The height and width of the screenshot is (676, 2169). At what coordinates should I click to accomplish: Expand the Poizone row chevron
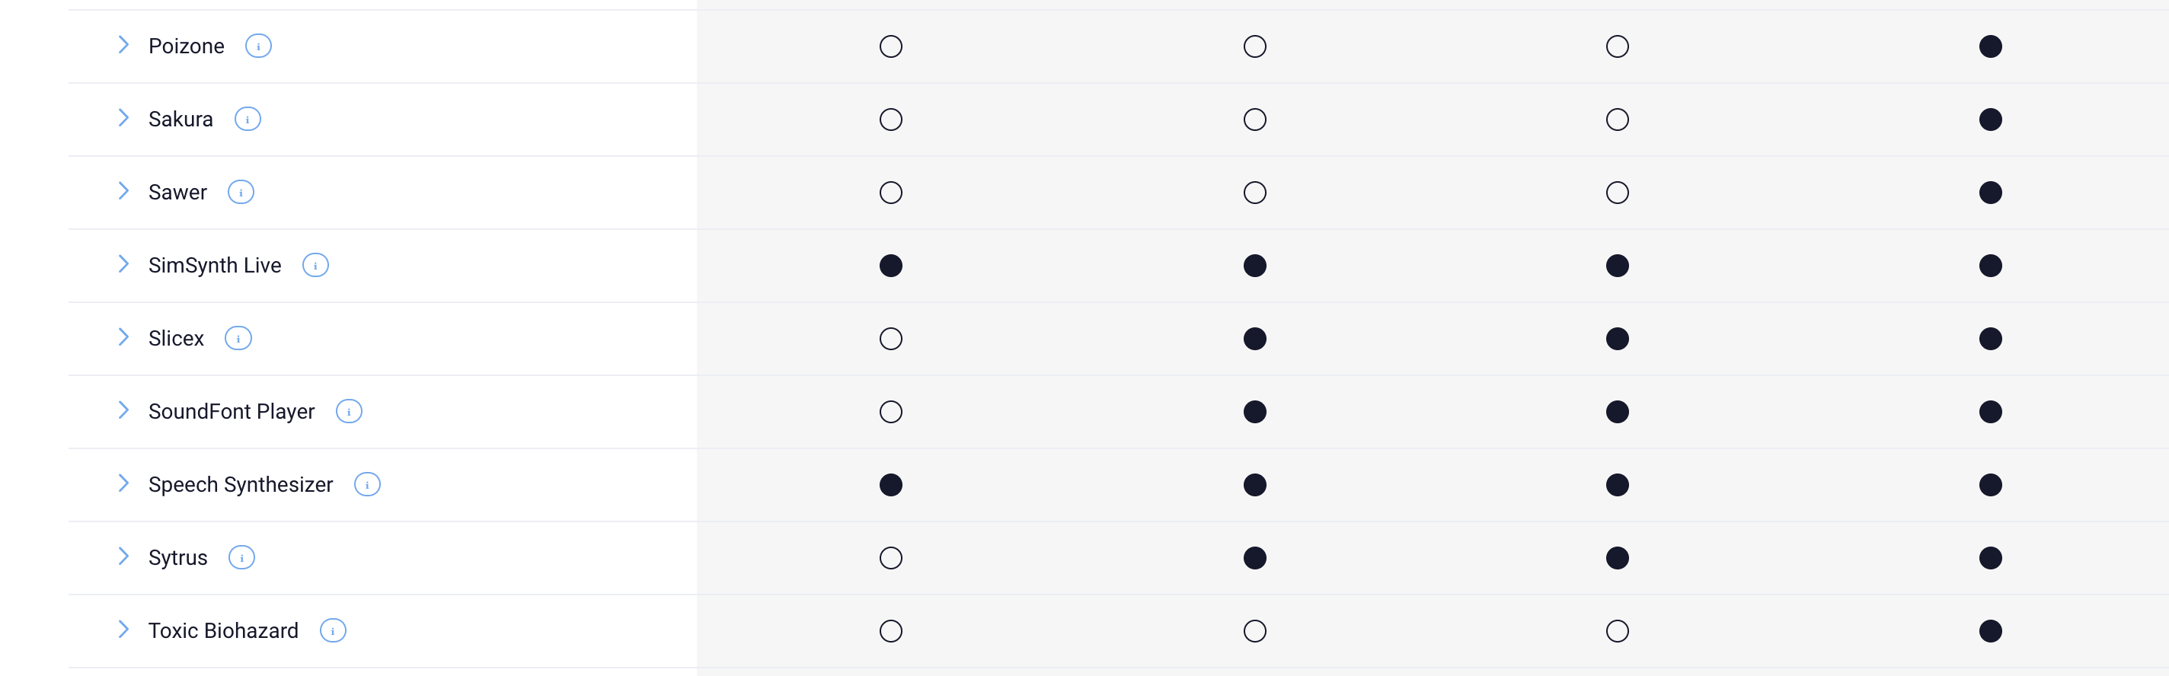[124, 46]
